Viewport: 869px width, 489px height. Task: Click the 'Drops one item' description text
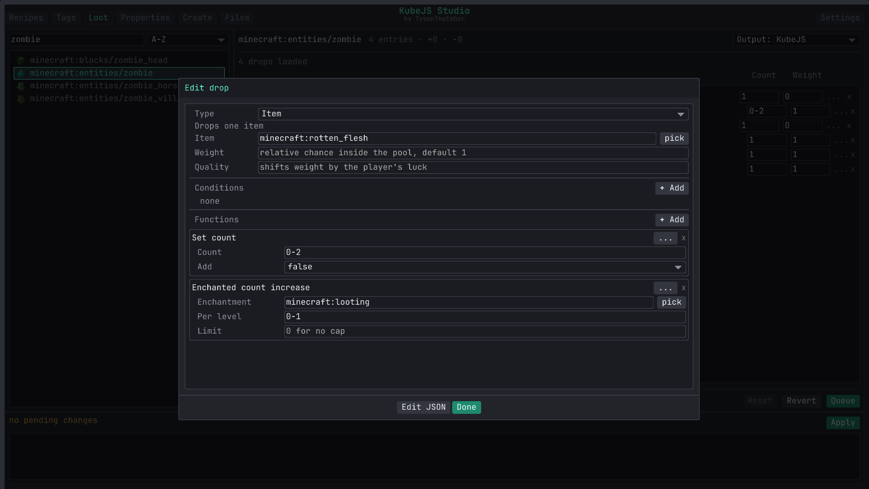(x=229, y=126)
